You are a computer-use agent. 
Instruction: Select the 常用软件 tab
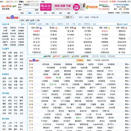coord(60,24)
